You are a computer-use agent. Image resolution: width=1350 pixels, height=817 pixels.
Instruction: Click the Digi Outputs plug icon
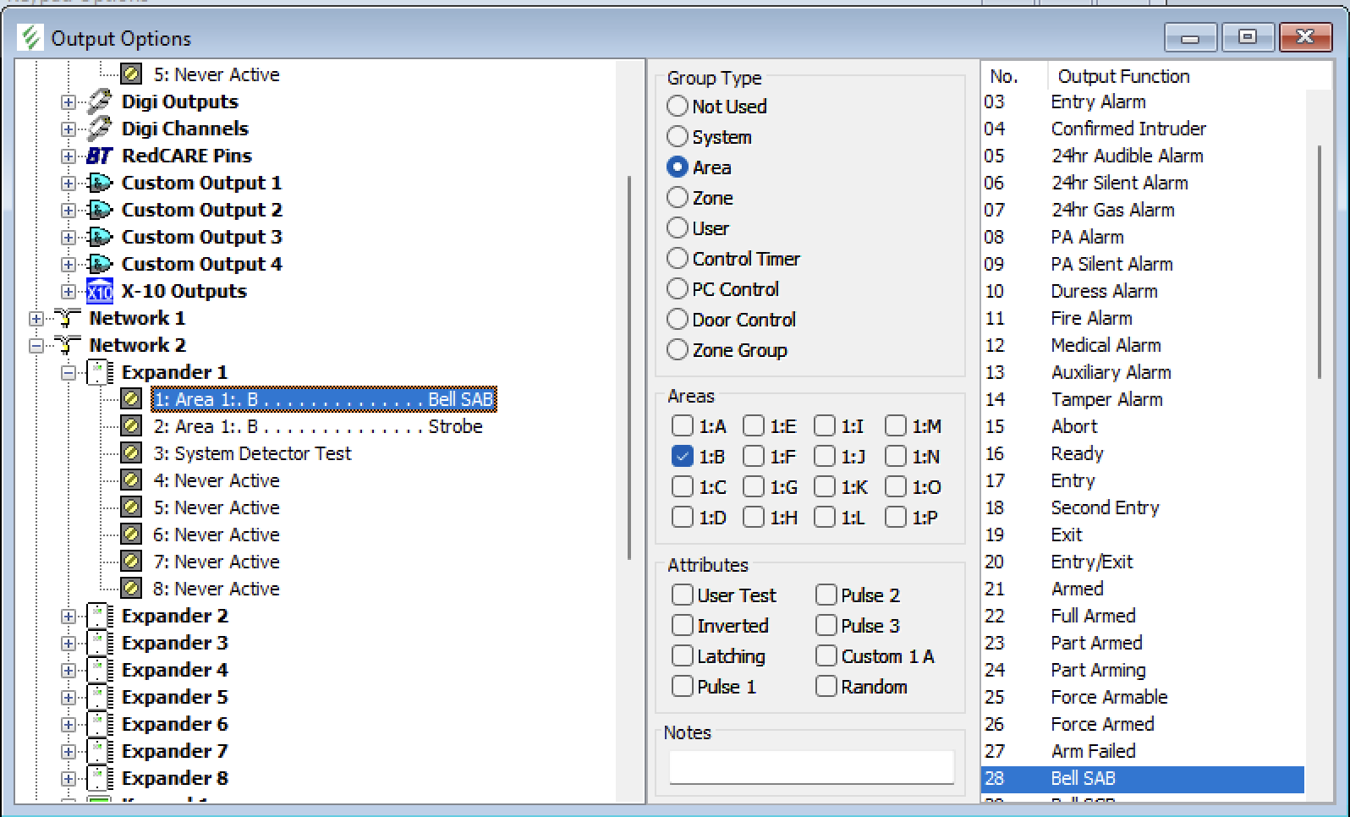(100, 101)
